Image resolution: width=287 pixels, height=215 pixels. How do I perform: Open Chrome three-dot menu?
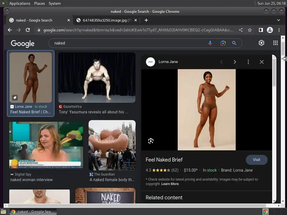tap(279, 30)
